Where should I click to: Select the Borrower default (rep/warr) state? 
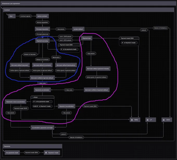(x=20, y=65)
